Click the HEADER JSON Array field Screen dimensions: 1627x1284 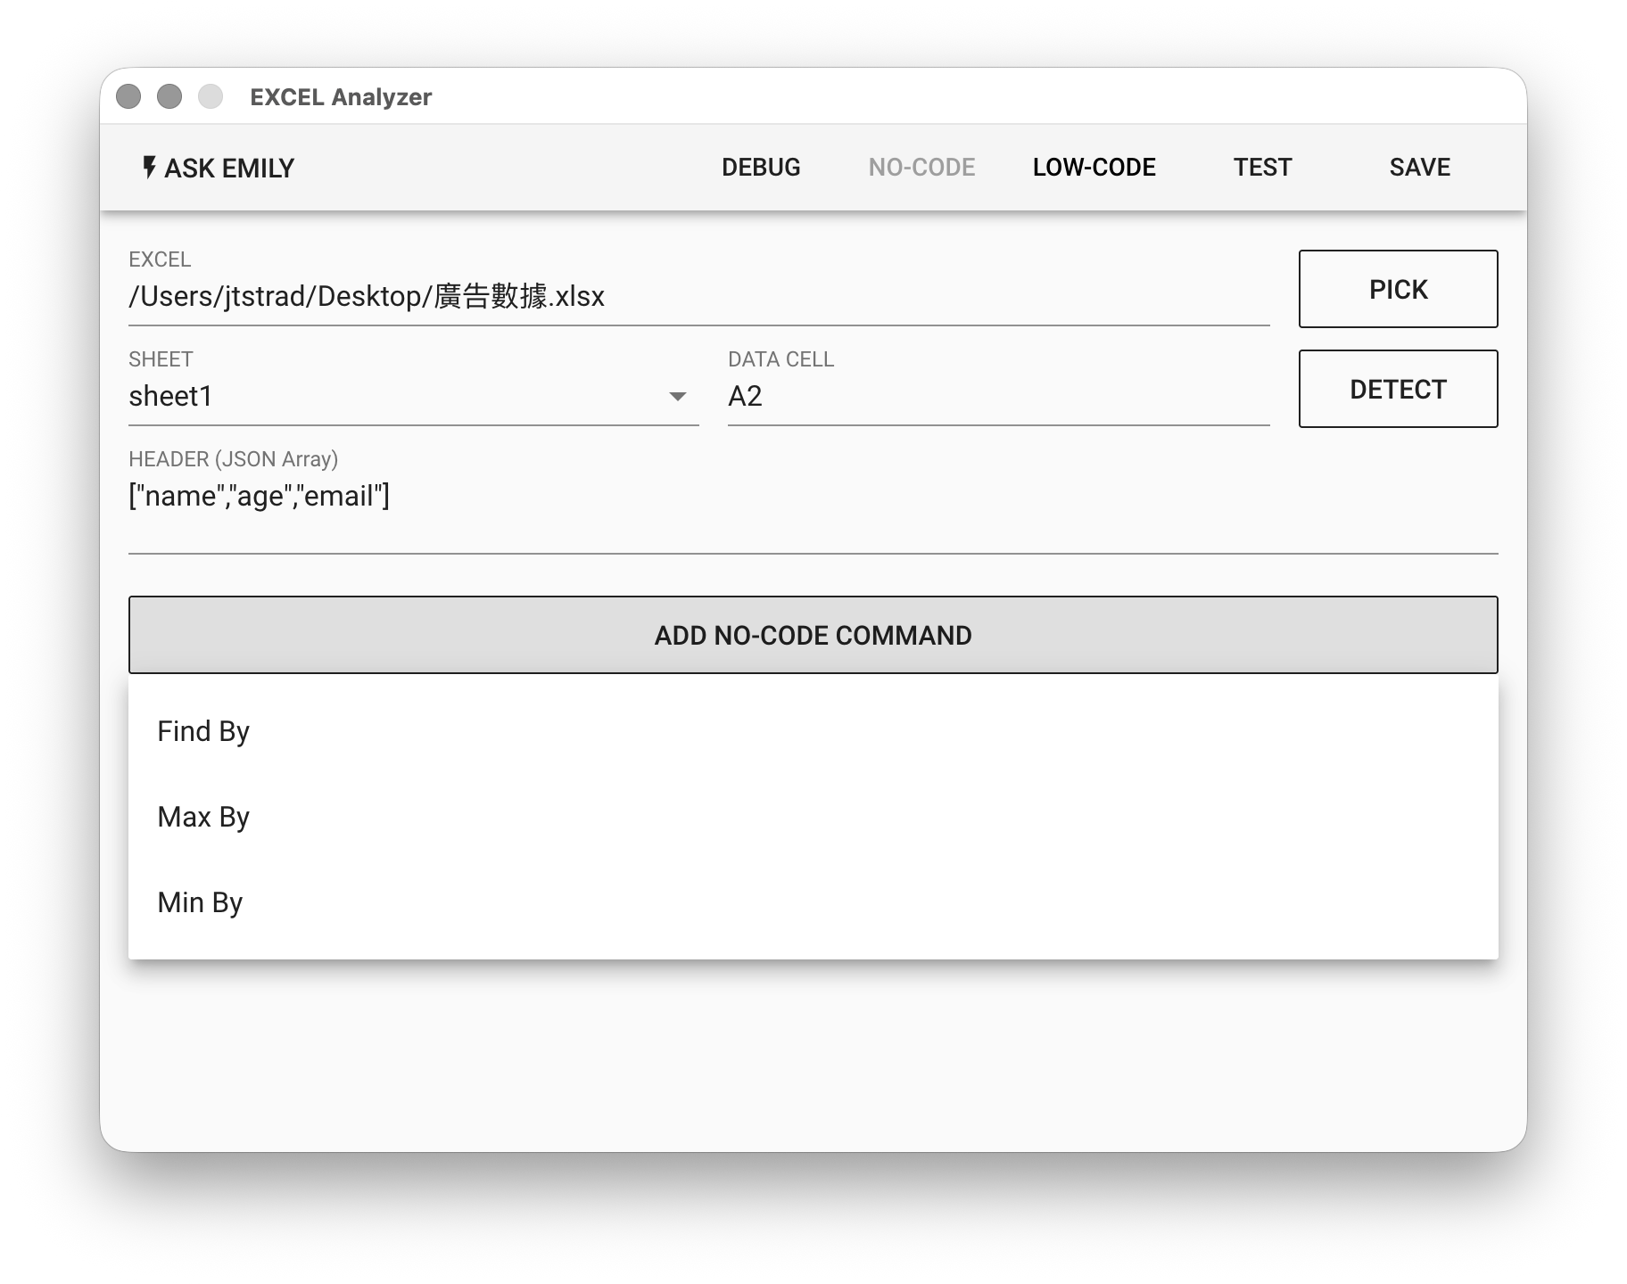[812, 497]
